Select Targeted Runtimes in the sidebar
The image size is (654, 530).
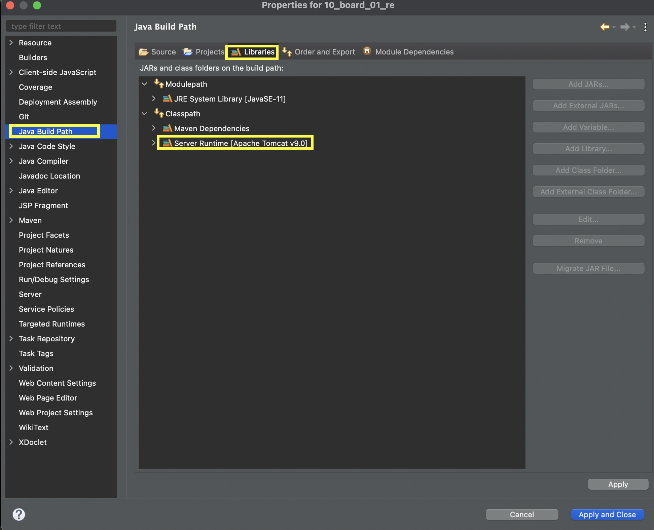click(52, 324)
